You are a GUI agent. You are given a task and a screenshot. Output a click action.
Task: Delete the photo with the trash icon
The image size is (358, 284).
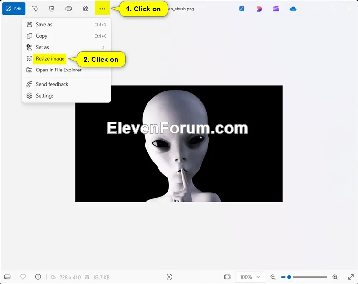52,9
